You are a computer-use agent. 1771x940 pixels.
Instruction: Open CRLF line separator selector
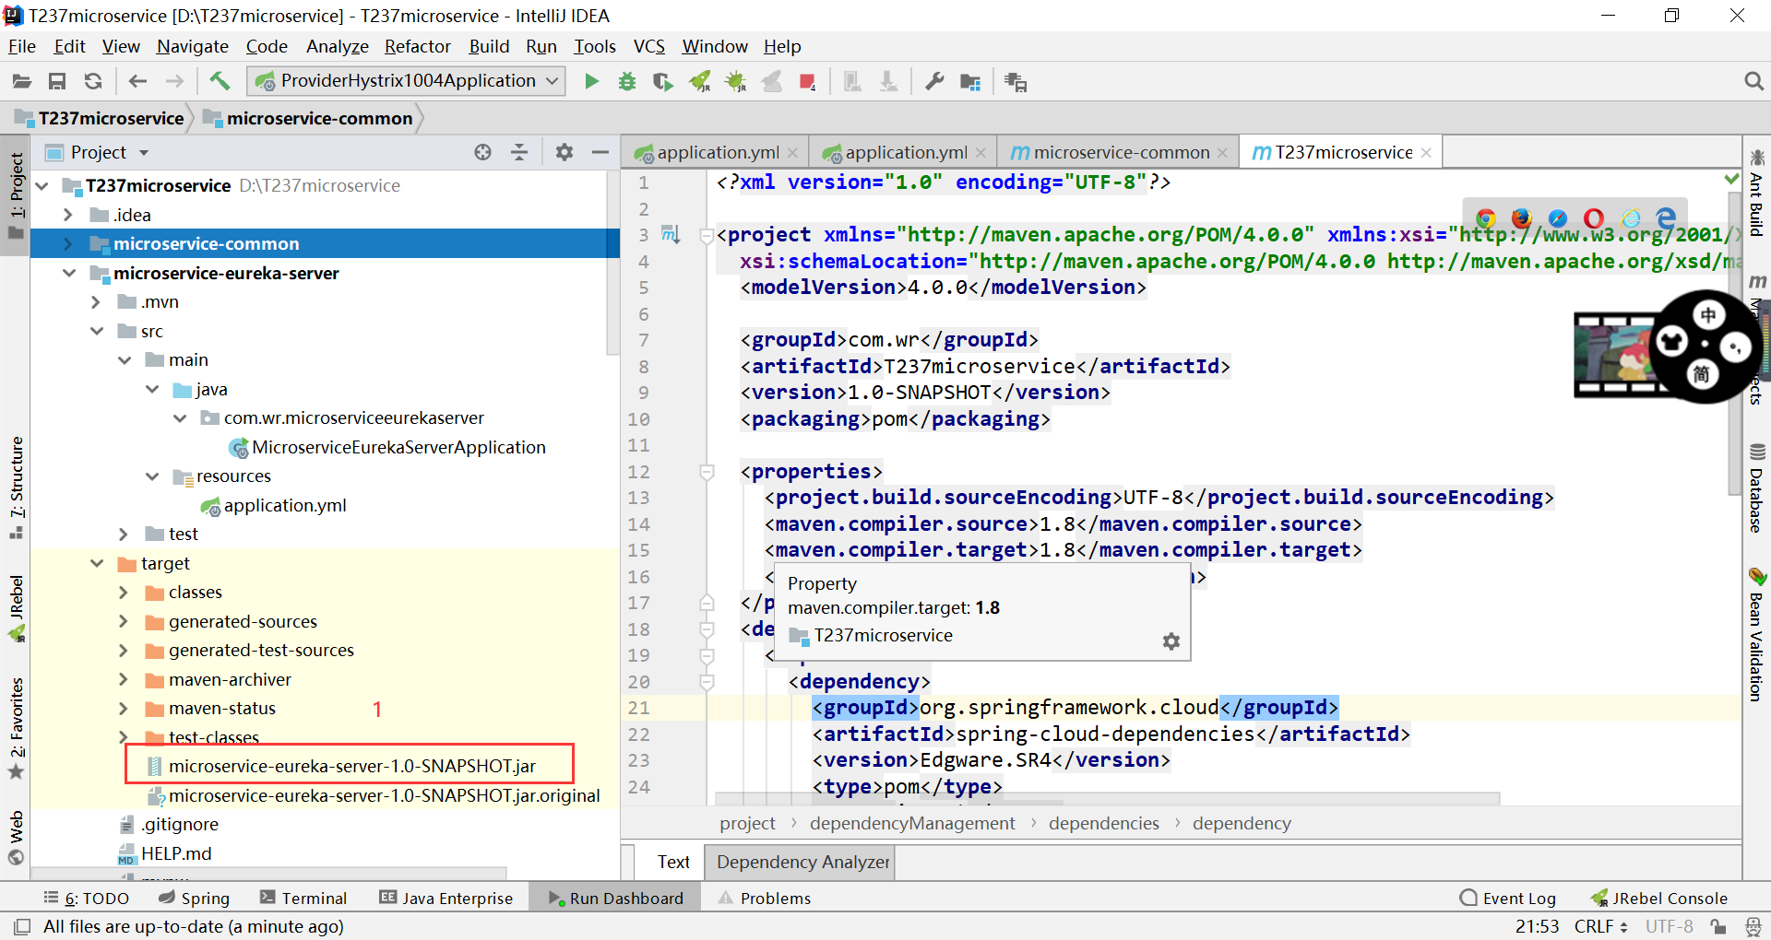(x=1601, y=926)
